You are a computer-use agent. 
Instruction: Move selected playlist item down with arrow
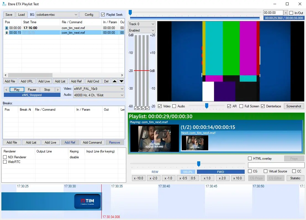coord(122,81)
